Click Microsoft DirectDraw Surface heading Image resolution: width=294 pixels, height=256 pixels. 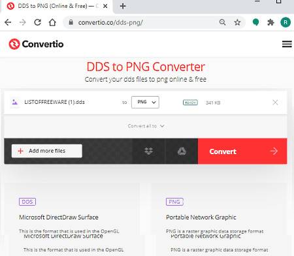(x=59, y=217)
